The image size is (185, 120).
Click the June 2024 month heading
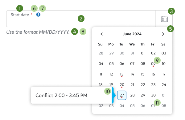tap(132, 34)
